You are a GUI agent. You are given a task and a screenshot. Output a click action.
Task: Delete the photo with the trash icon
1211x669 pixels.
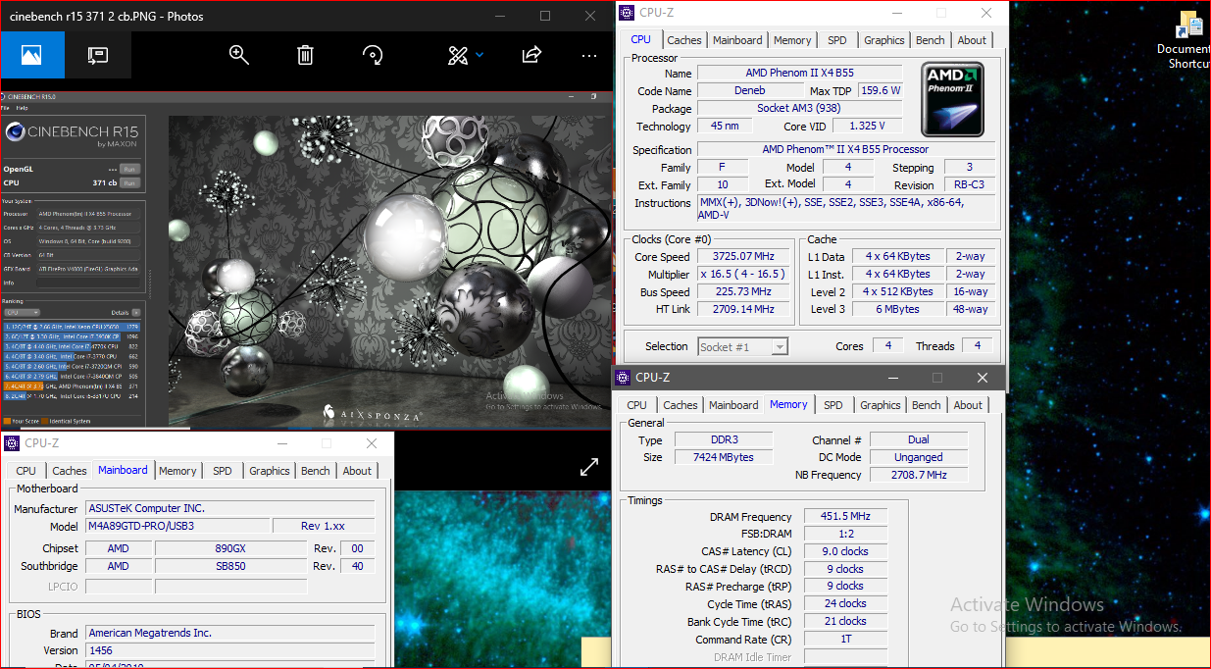click(x=306, y=55)
